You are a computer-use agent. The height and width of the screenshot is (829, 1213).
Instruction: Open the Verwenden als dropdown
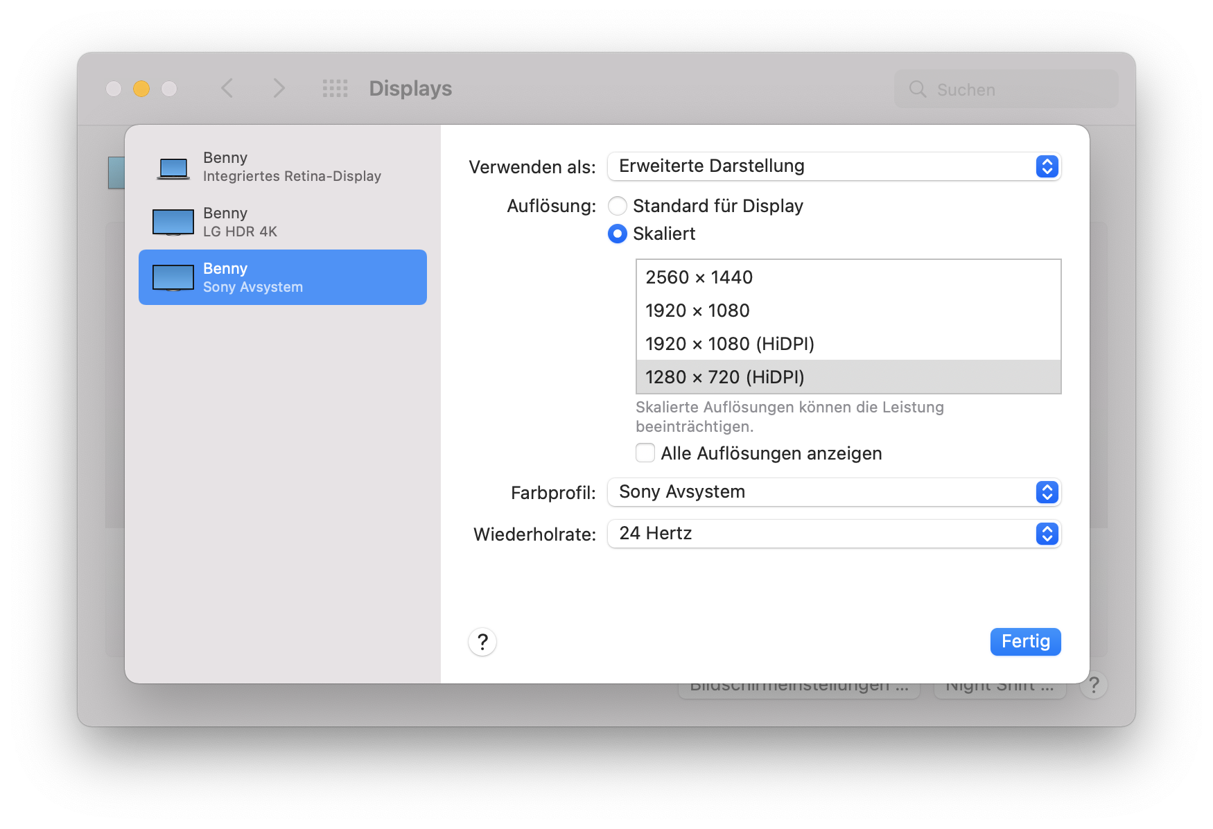(834, 166)
